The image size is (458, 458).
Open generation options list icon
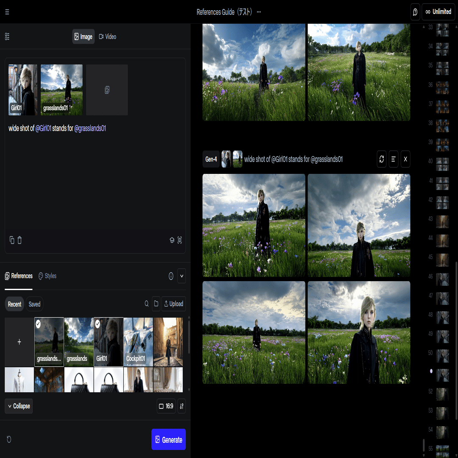click(394, 159)
